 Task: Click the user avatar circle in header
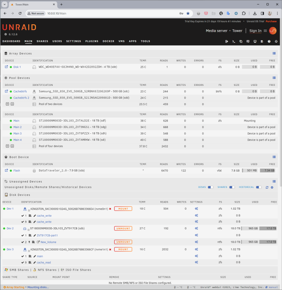(273, 31)
